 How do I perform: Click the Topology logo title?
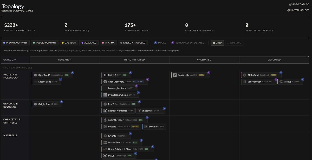pos(13,6)
